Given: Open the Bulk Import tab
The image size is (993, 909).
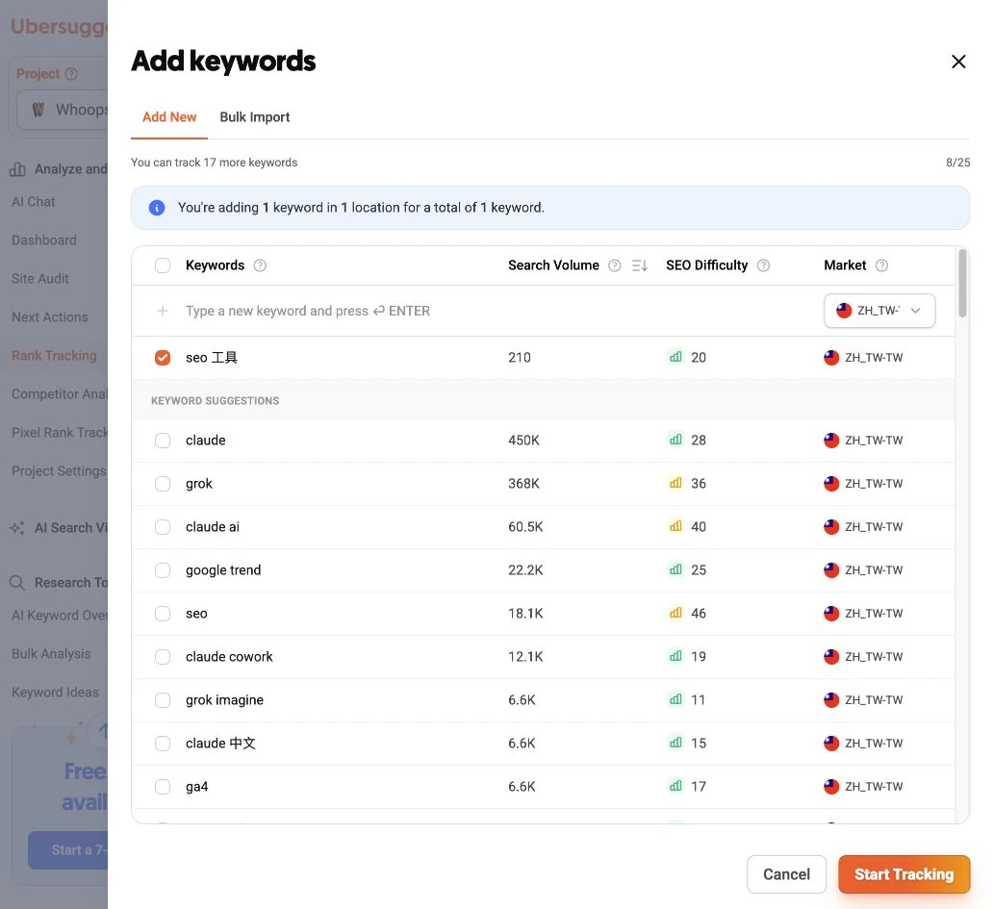Looking at the screenshot, I should tap(255, 117).
